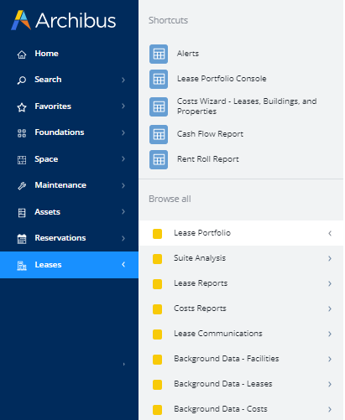The width and height of the screenshot is (345, 420).
Task: Click the Space floor plan icon
Action: point(22,160)
